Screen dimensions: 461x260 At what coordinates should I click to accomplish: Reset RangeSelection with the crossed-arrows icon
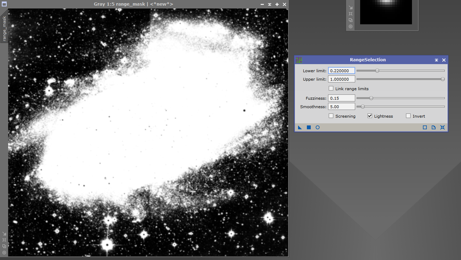443,127
